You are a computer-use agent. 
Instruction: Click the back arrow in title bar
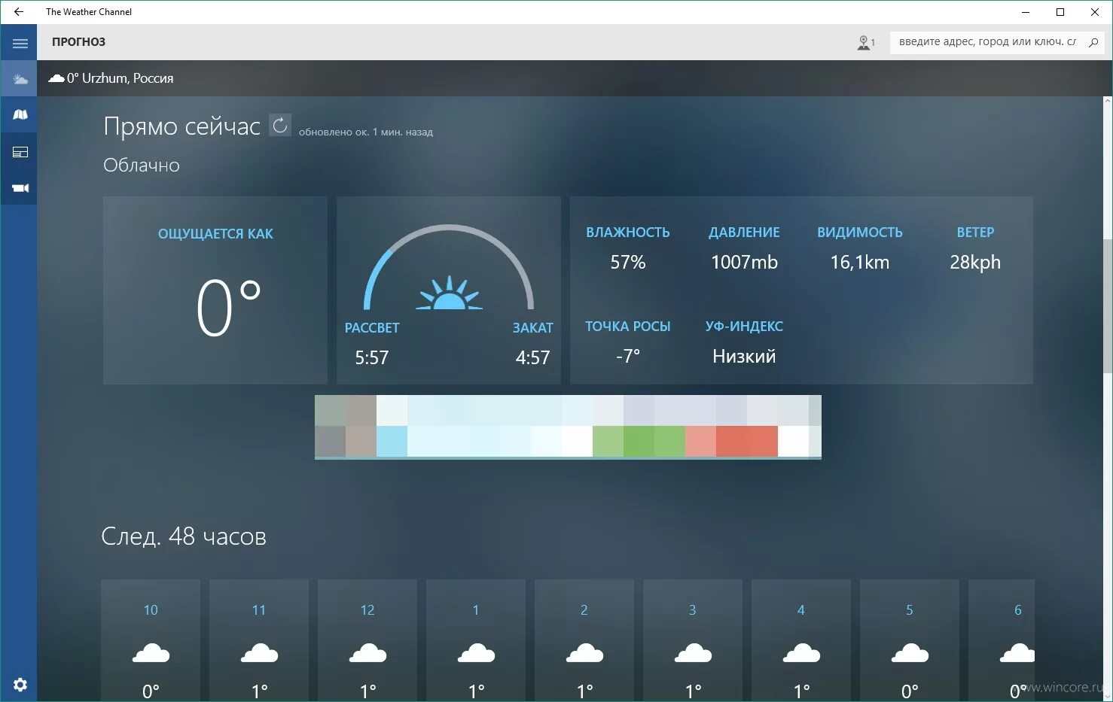[19, 12]
